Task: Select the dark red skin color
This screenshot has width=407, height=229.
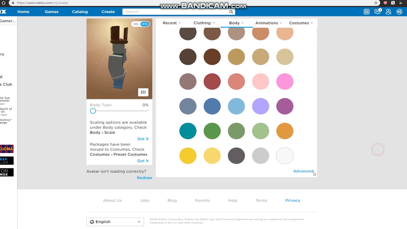Action: [x=212, y=81]
